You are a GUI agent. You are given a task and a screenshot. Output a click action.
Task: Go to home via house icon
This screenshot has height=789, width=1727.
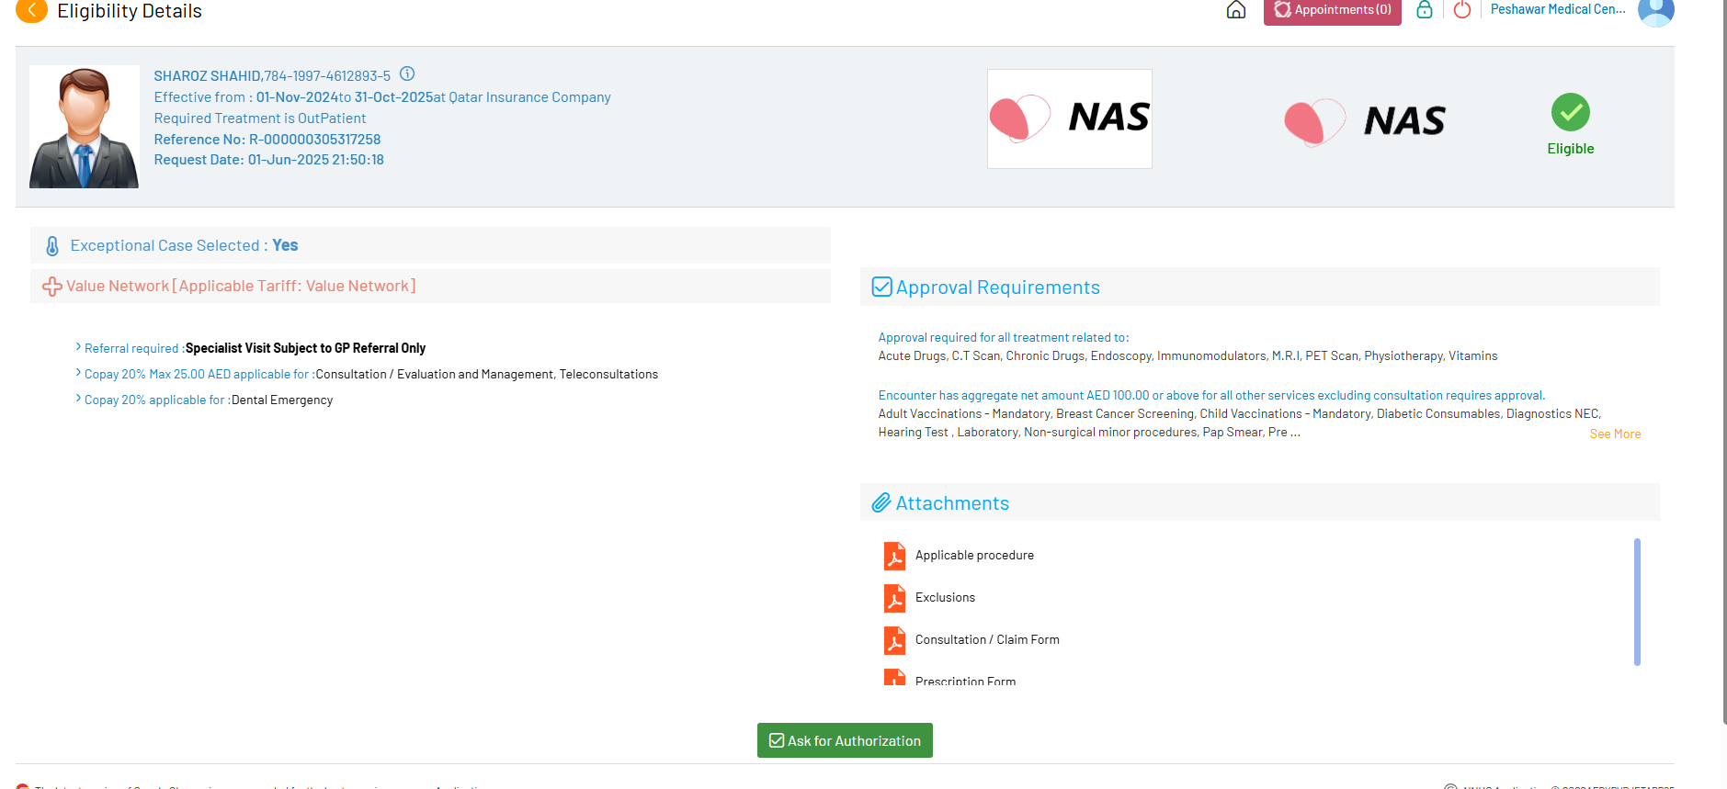(1236, 10)
